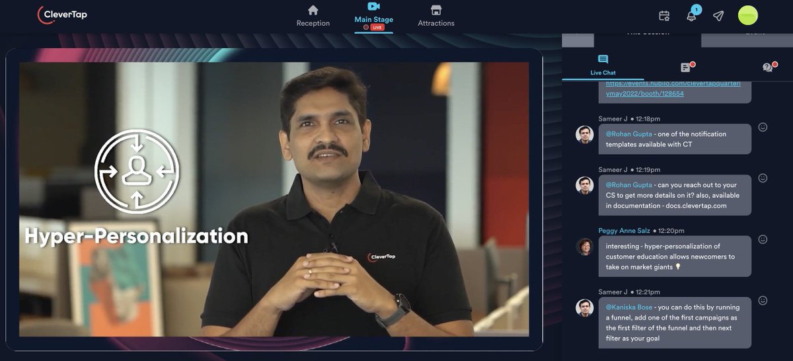This screenshot has height=361, width=793.
Task: Click Sameer J's avatar on 12:18pm message
Action: 584,134
